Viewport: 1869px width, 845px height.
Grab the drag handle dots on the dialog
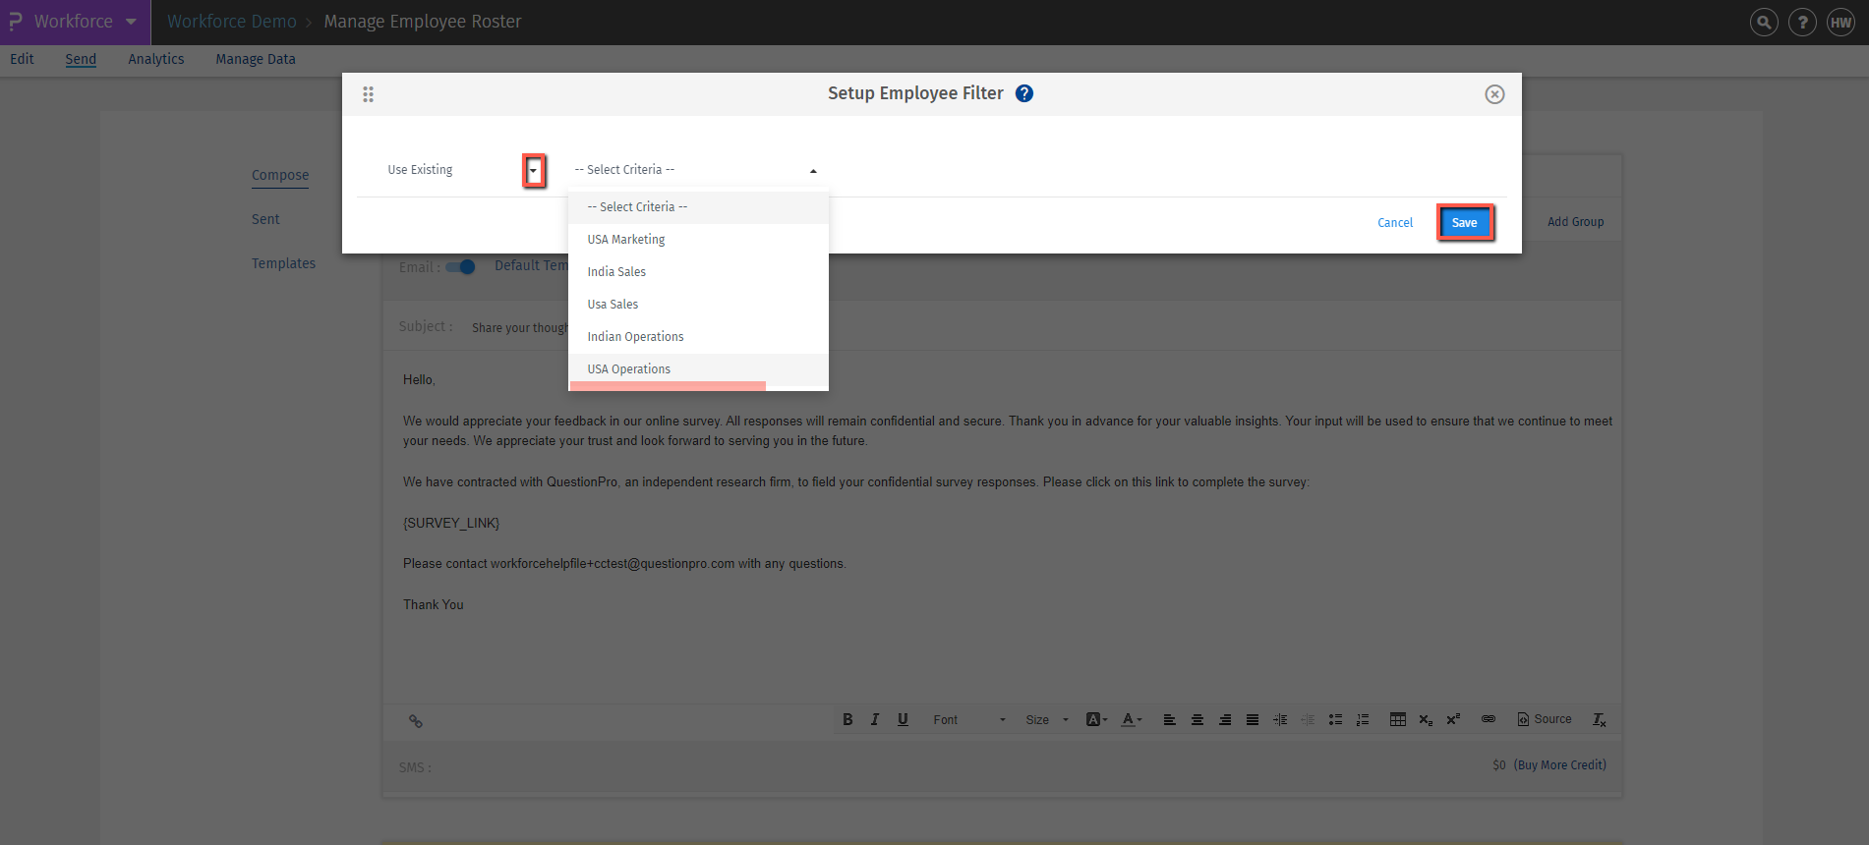[368, 94]
